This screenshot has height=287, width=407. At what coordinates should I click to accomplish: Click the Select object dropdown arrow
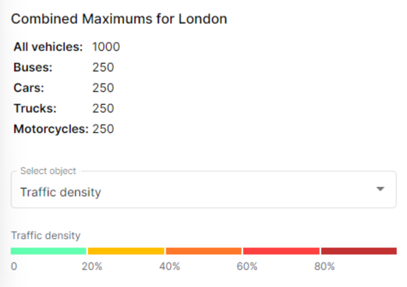[x=380, y=189]
